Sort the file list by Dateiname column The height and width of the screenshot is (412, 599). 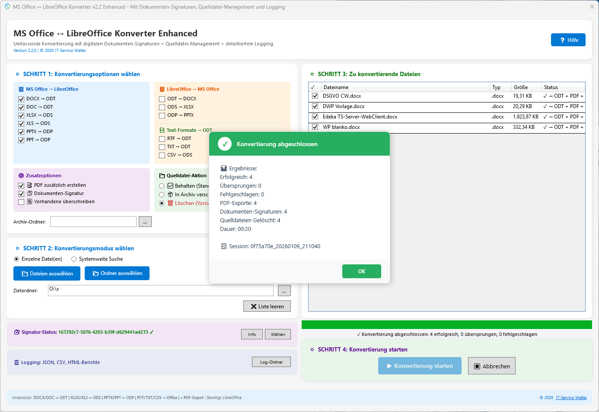pos(336,87)
